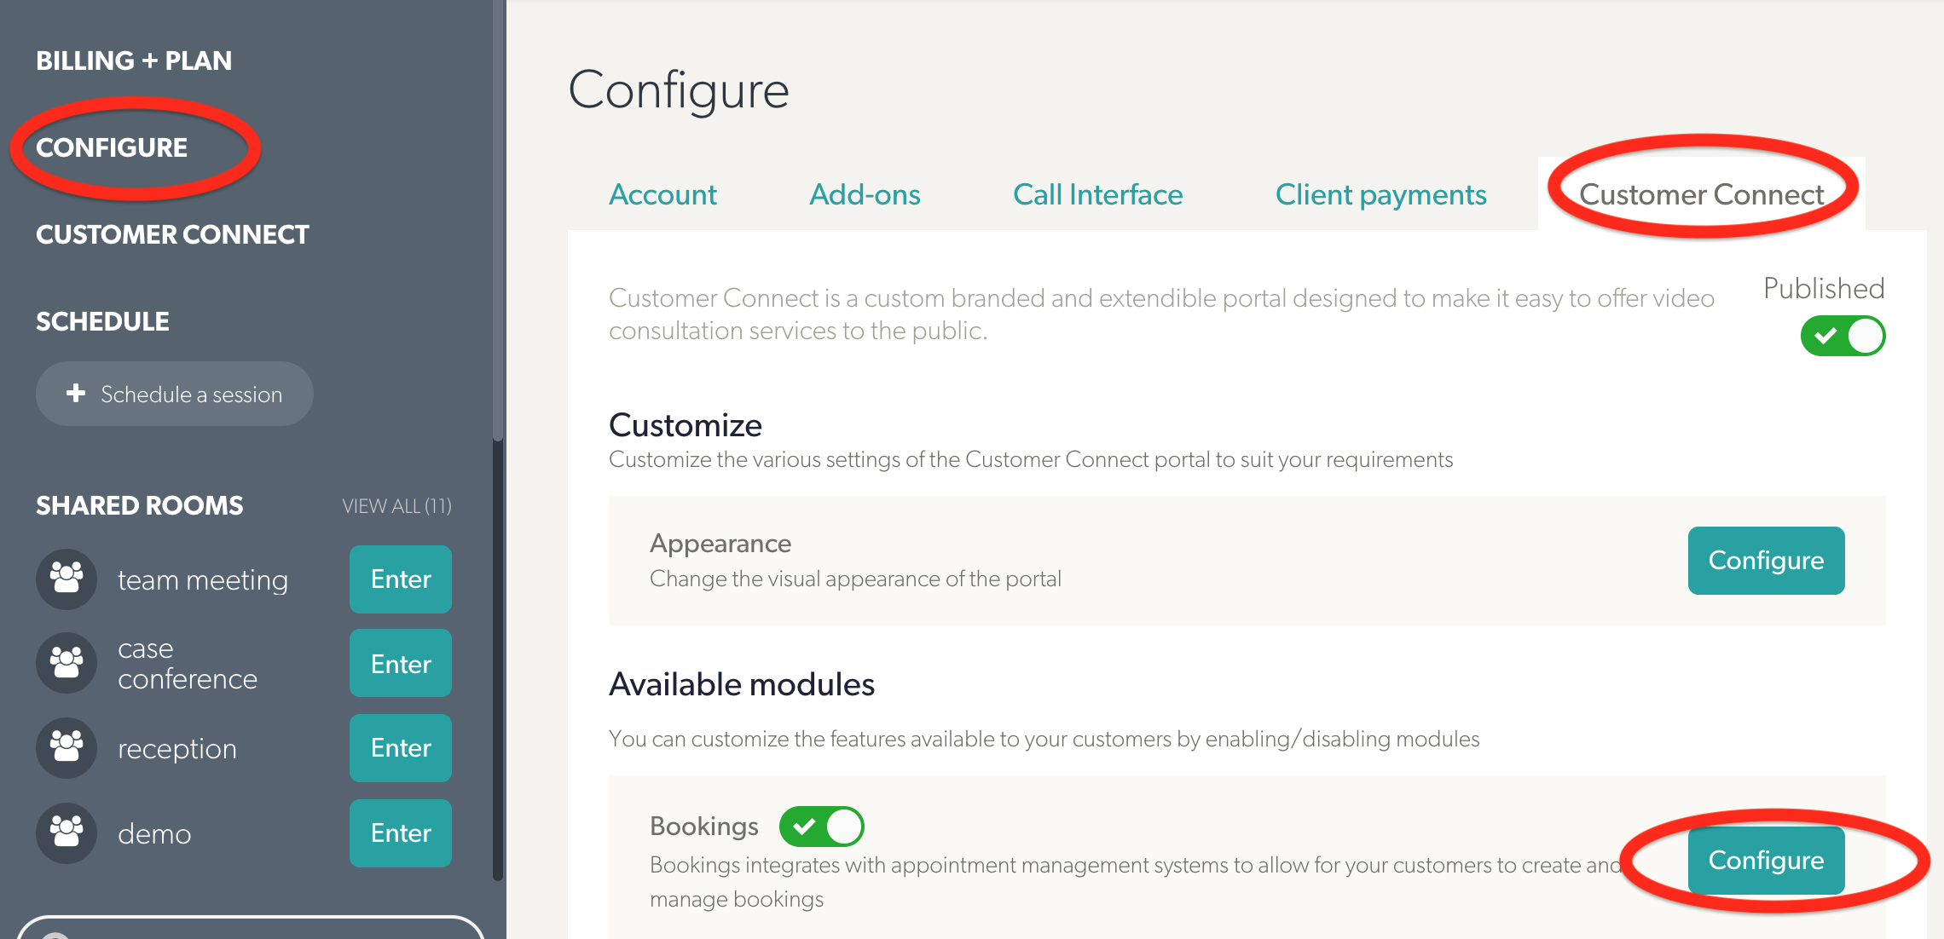
Task: Open the Schedule section in sidebar
Action: point(102,321)
